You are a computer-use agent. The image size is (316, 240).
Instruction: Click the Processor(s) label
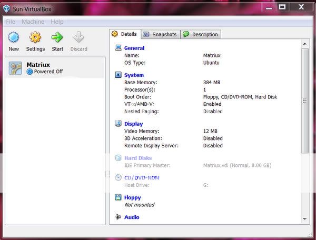click(x=140, y=89)
